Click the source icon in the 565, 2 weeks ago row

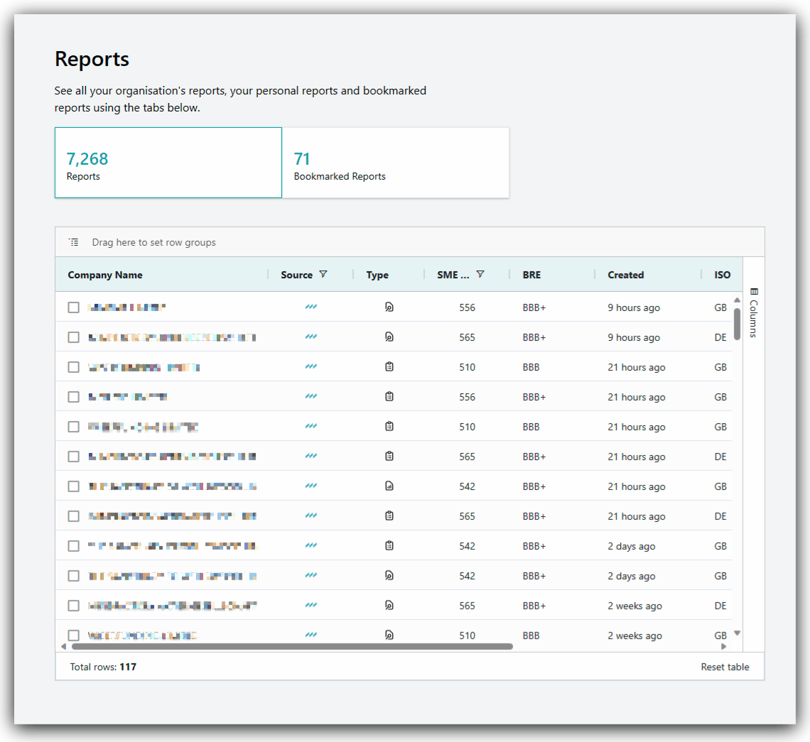pyautogui.click(x=311, y=605)
